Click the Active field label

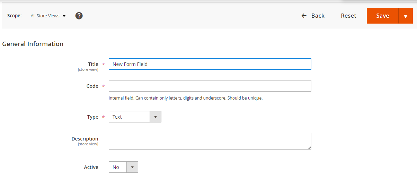tap(91, 167)
